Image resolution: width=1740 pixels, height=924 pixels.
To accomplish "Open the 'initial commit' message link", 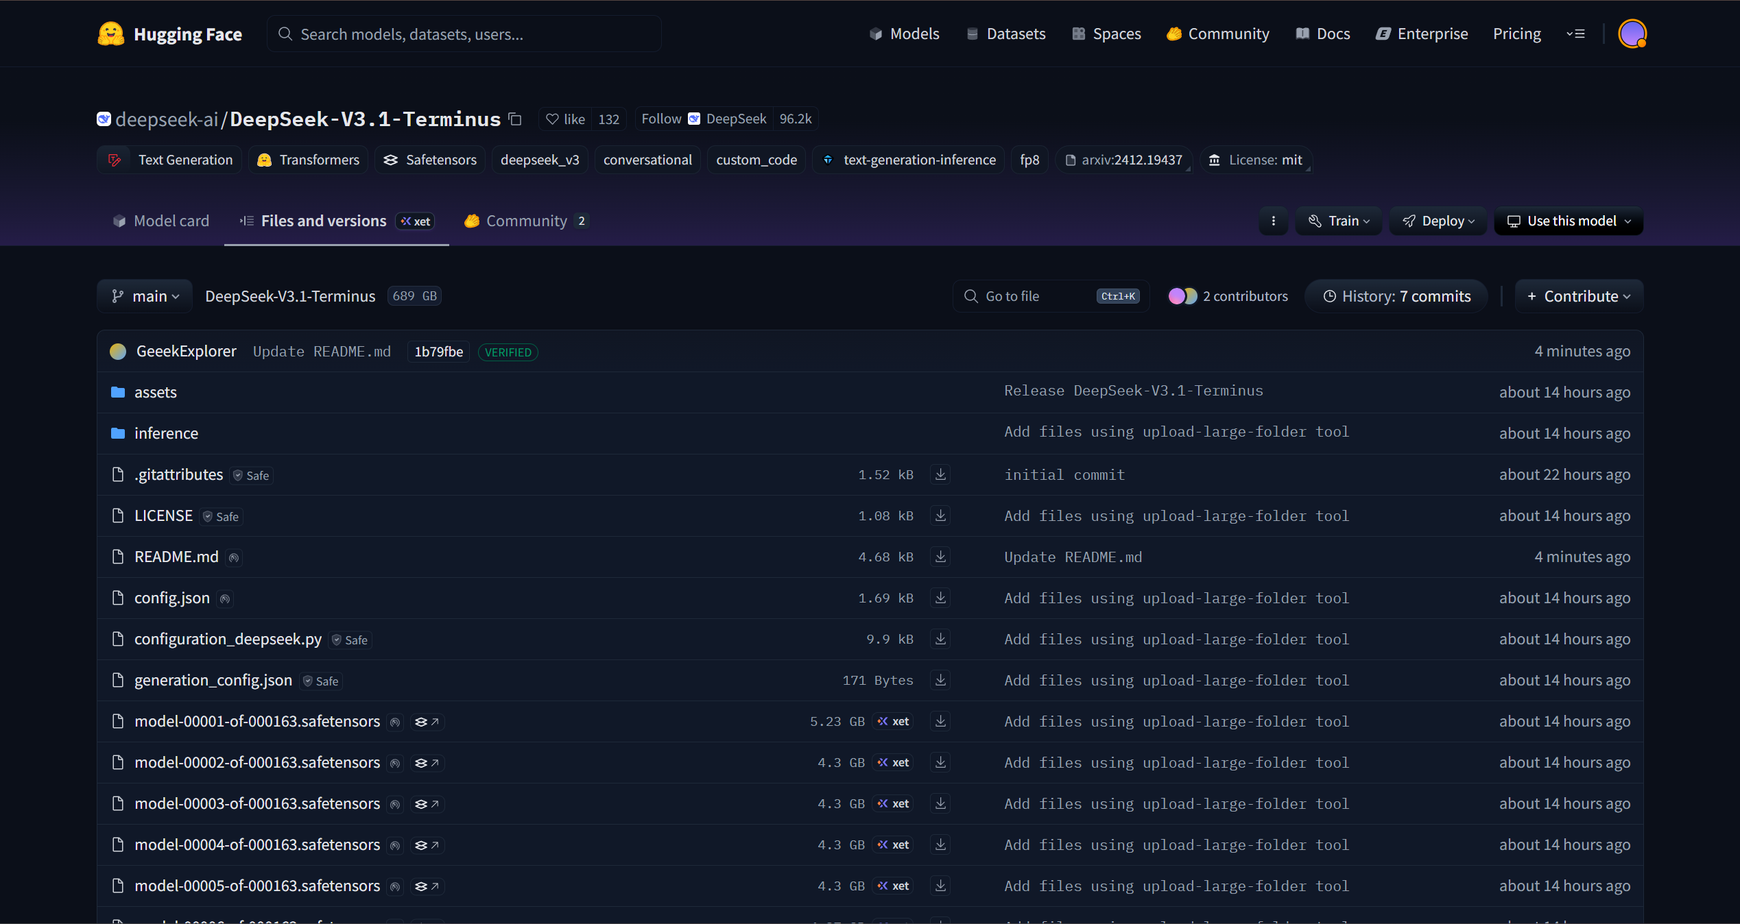I will pos(1064,474).
